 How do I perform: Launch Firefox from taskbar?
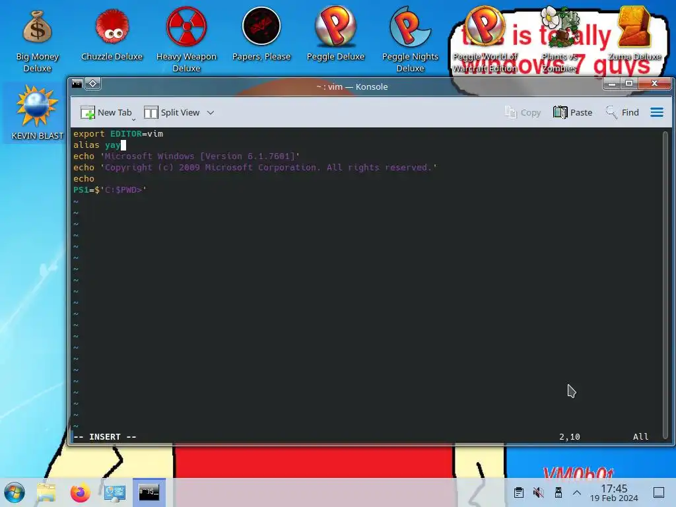(x=80, y=492)
